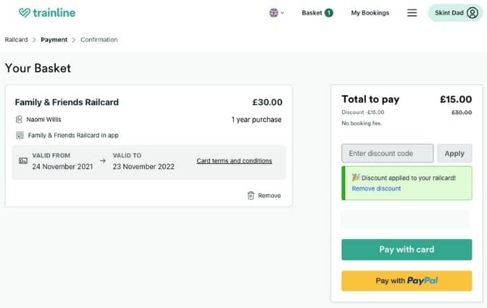Click the Trainline heart logo

coord(24,13)
